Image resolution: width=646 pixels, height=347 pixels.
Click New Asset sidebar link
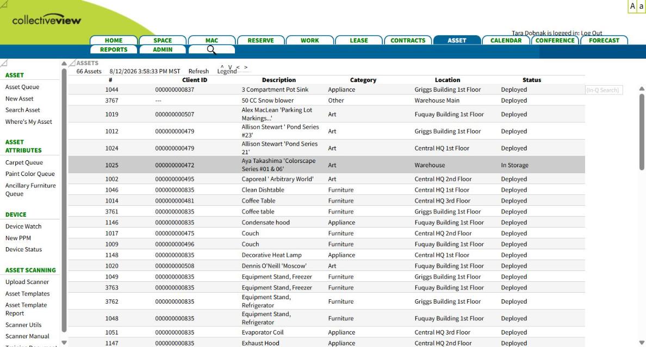tap(20, 99)
